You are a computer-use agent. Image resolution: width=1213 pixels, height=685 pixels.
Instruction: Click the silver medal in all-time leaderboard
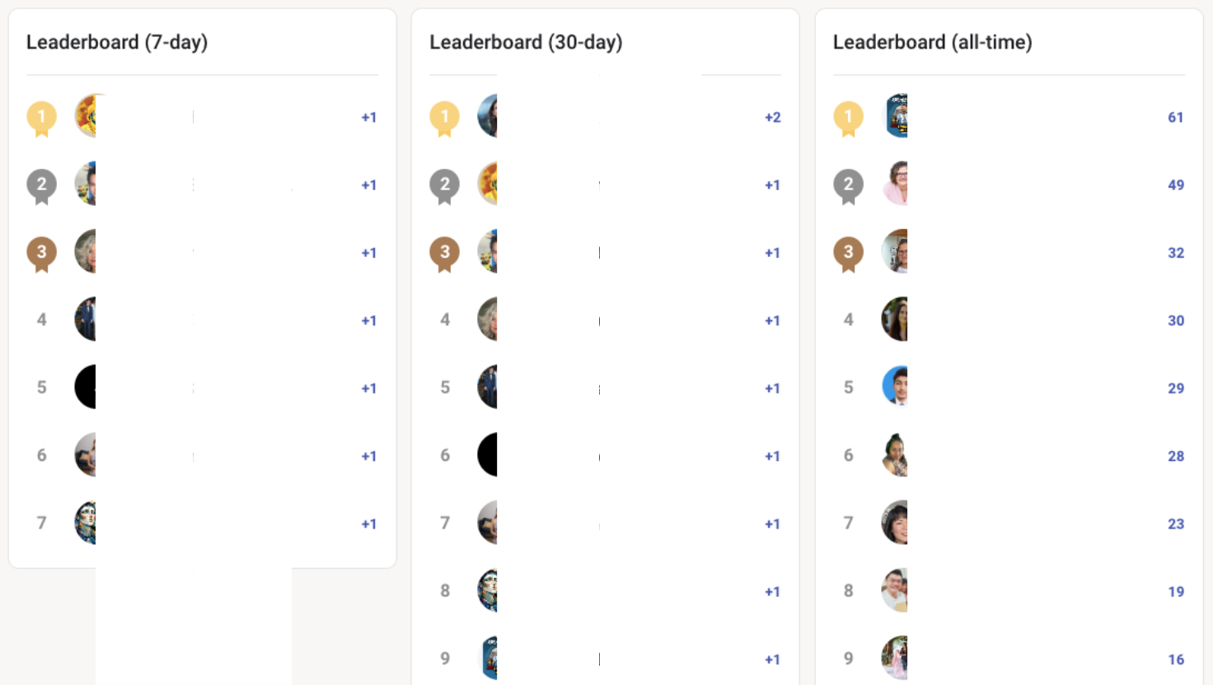tap(848, 185)
